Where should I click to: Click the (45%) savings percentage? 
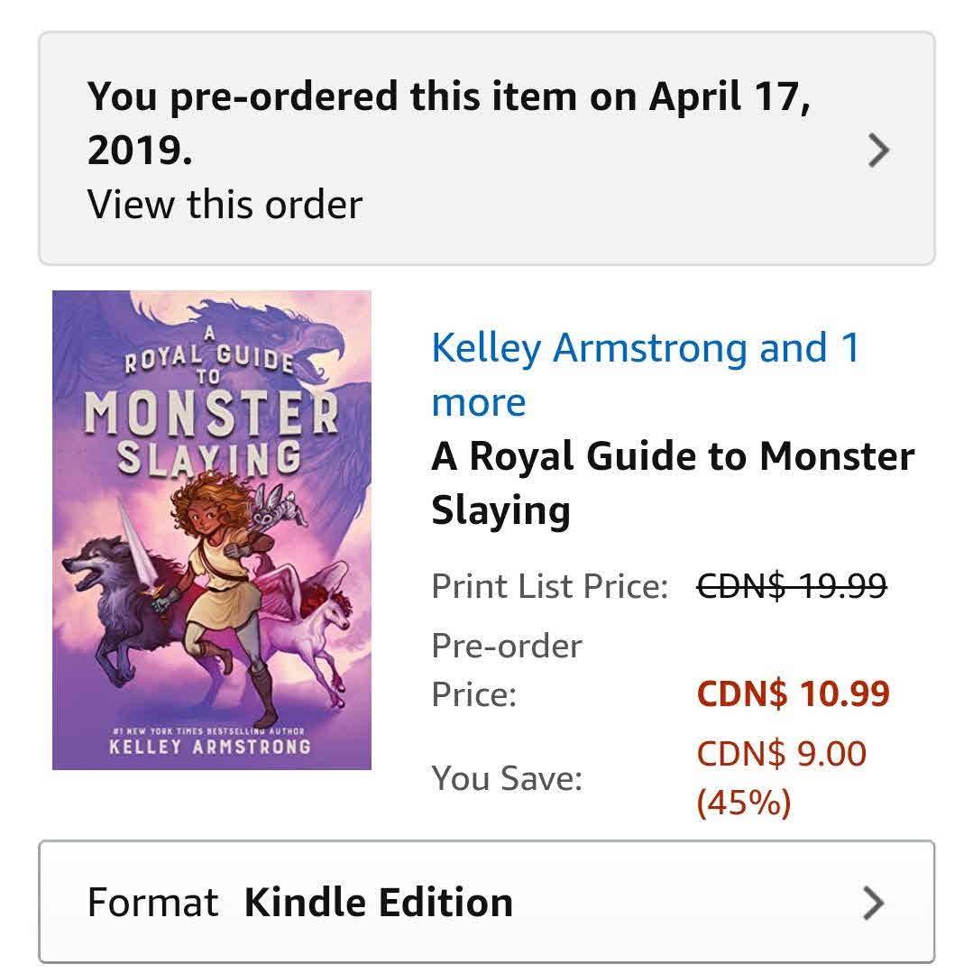743,802
